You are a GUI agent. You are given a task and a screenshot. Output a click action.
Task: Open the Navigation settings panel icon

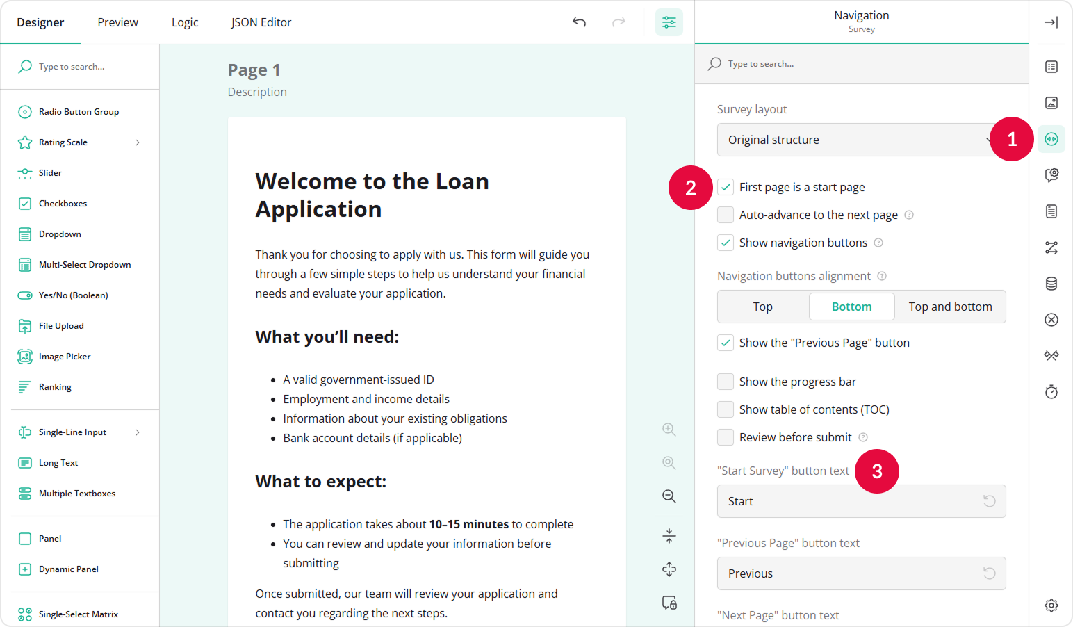(1051, 138)
